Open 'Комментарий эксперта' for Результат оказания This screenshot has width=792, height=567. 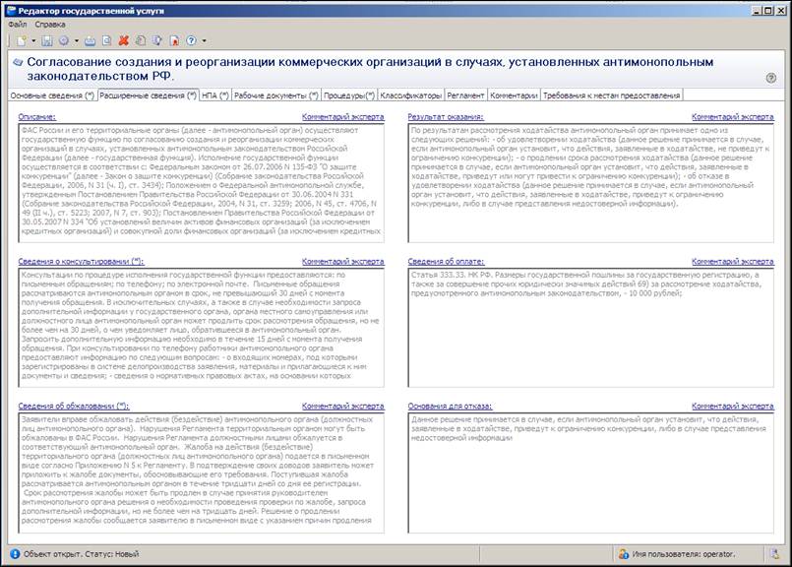tap(732, 117)
